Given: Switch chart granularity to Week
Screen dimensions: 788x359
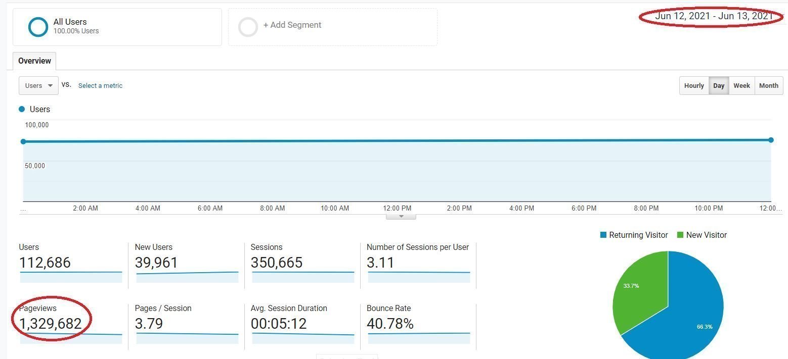Looking at the screenshot, I should [x=741, y=85].
